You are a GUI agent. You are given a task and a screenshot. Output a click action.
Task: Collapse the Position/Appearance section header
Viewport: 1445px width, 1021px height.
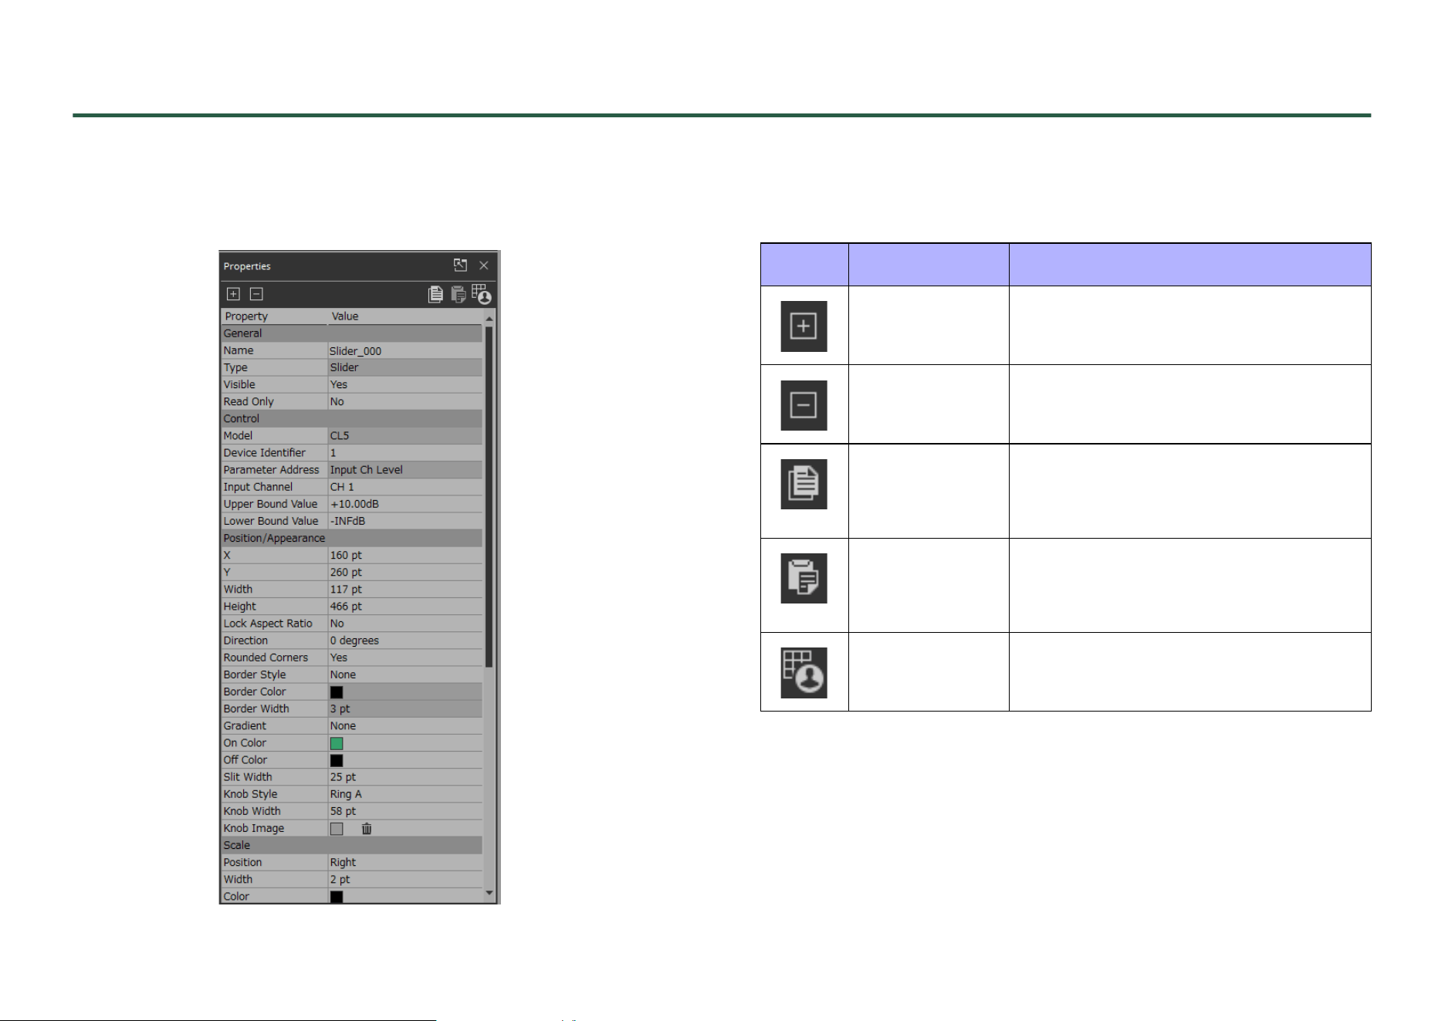(x=351, y=538)
